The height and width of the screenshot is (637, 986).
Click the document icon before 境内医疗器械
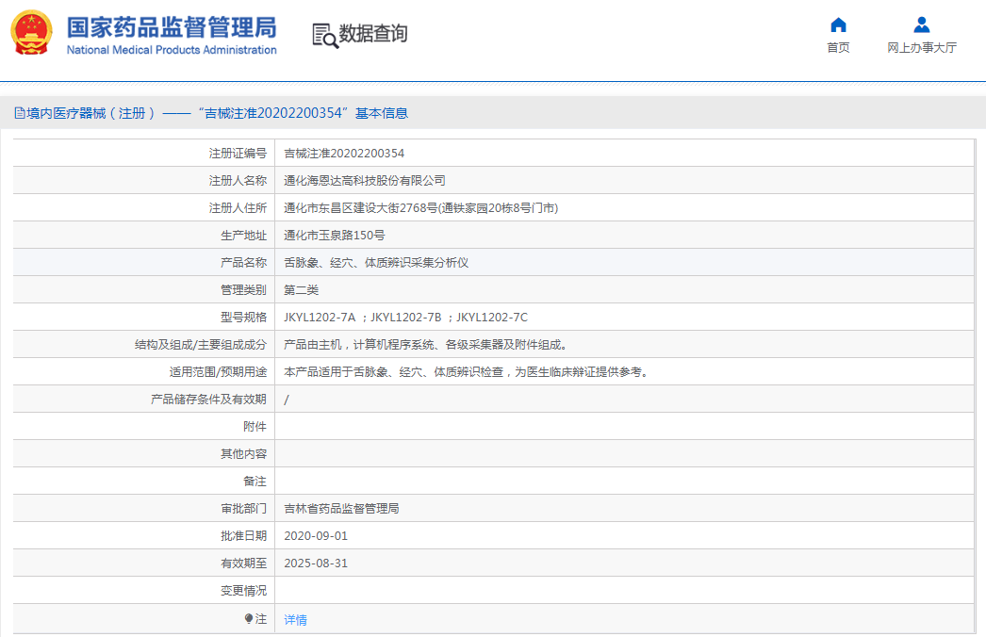pos(20,113)
